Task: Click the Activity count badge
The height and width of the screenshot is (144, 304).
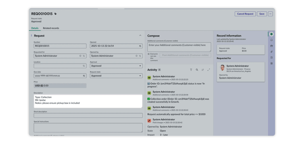Action: coord(159,70)
